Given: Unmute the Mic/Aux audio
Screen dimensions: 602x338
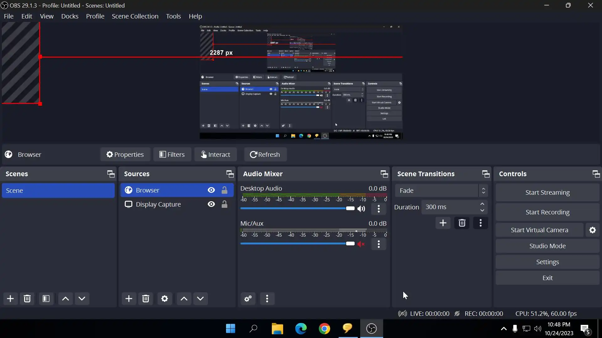Looking at the screenshot, I should tap(361, 244).
